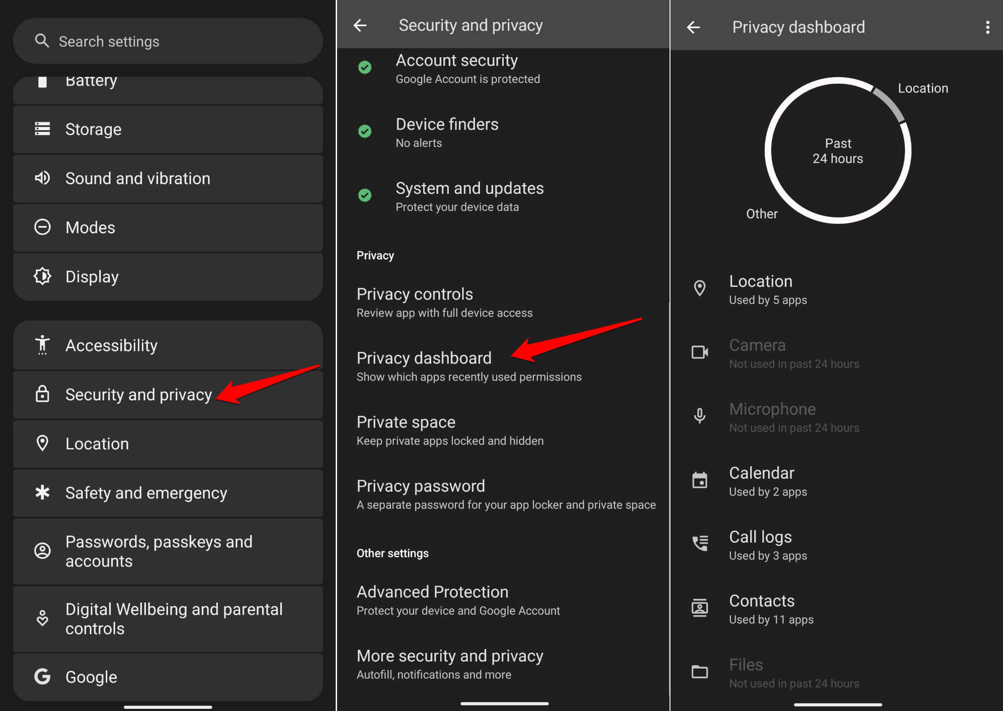
Task: Open Passwords, passkeys and accounts
Action: [168, 551]
